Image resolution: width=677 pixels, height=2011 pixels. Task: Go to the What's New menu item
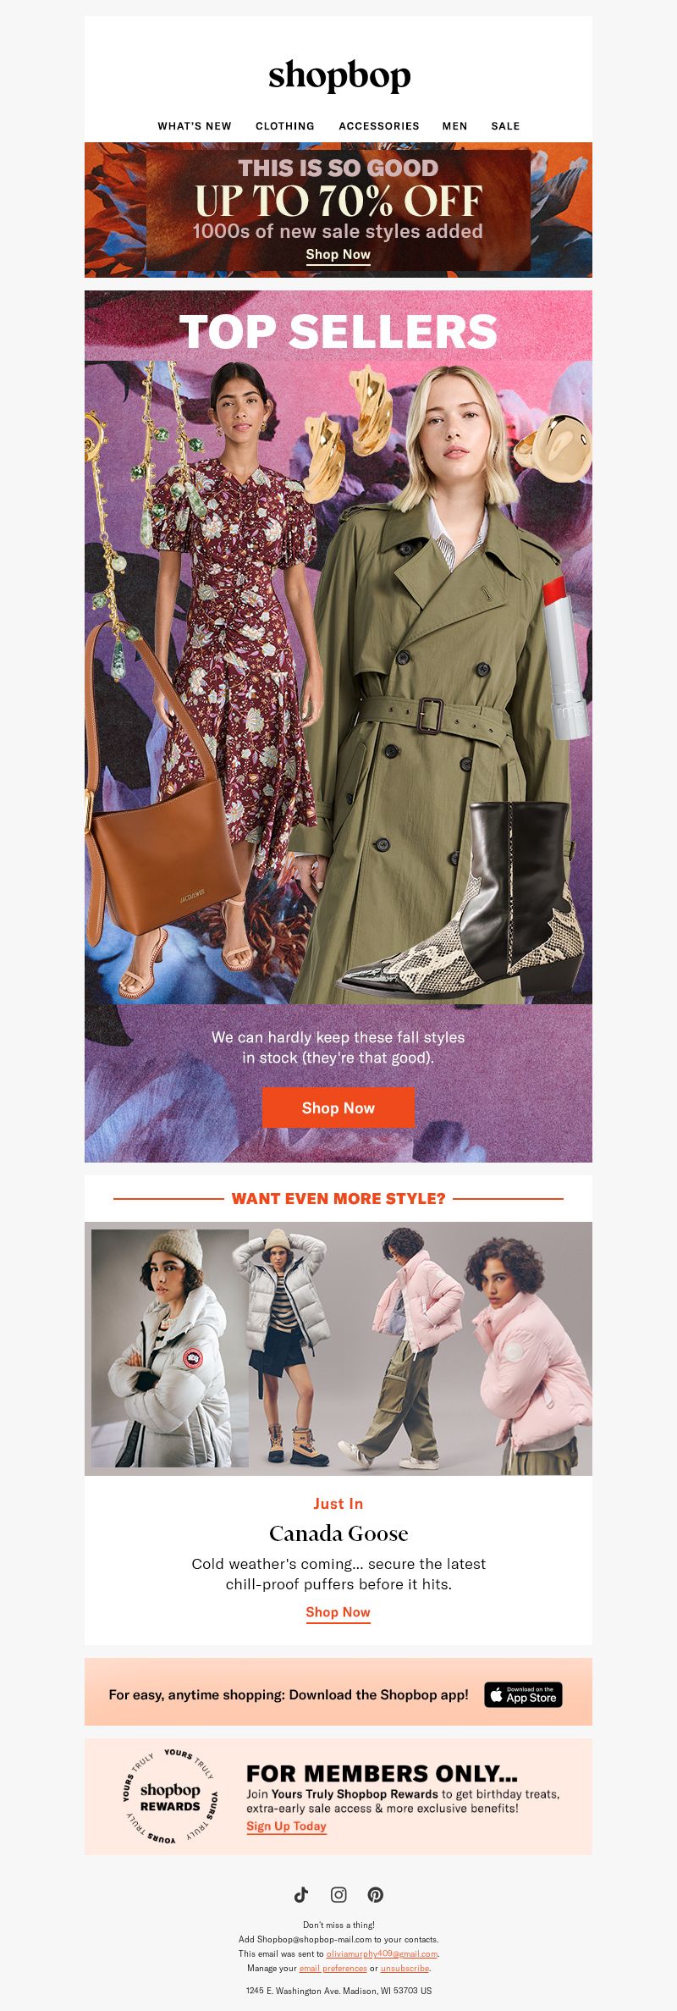[x=195, y=126]
